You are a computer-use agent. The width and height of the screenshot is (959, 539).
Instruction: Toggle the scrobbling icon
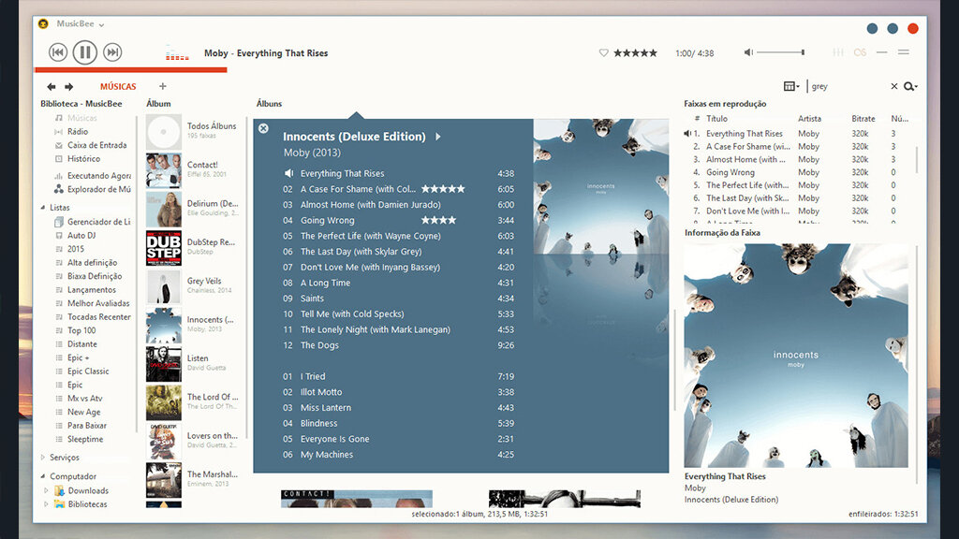(860, 52)
